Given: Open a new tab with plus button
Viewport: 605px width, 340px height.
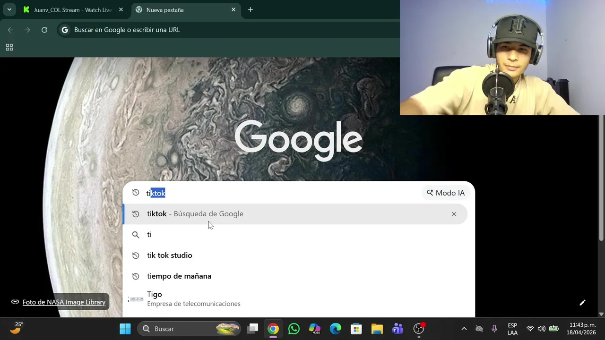Looking at the screenshot, I should [251, 9].
